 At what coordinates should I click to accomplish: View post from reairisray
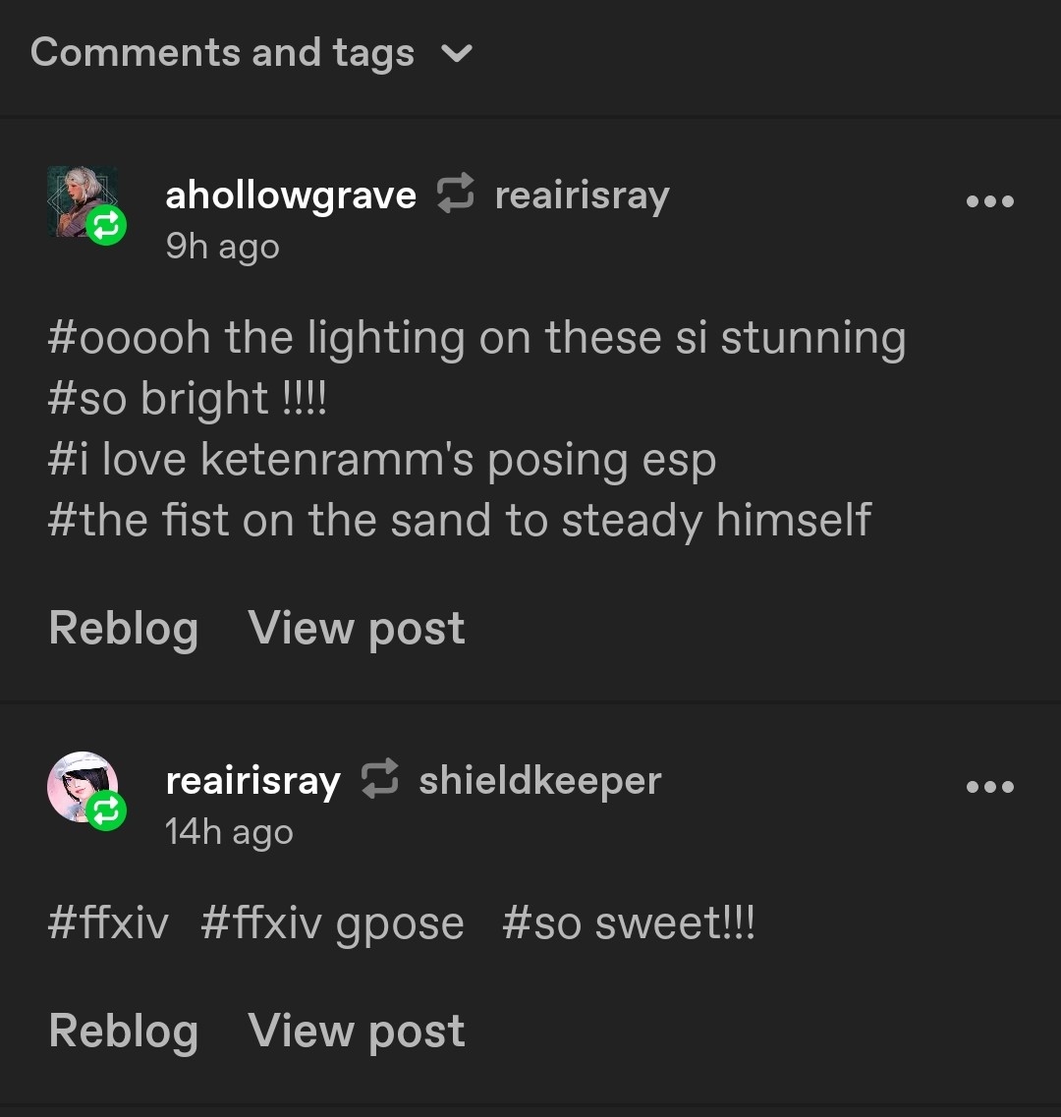pos(357,1031)
